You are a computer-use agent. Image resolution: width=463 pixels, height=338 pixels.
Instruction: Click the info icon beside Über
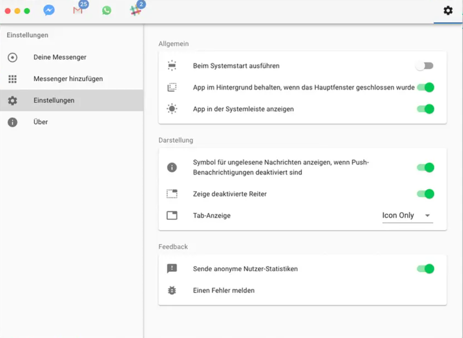click(x=12, y=122)
